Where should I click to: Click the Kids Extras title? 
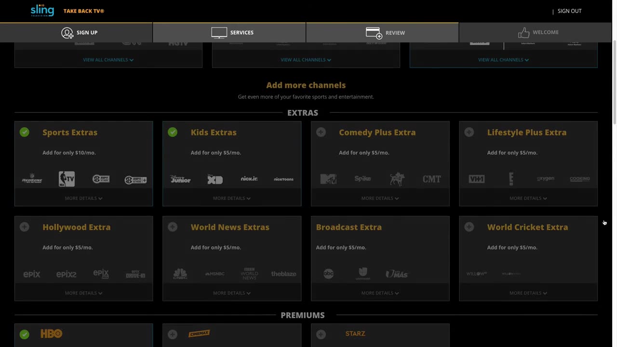point(214,132)
